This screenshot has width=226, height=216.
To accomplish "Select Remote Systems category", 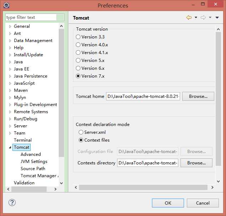I will [31, 112].
